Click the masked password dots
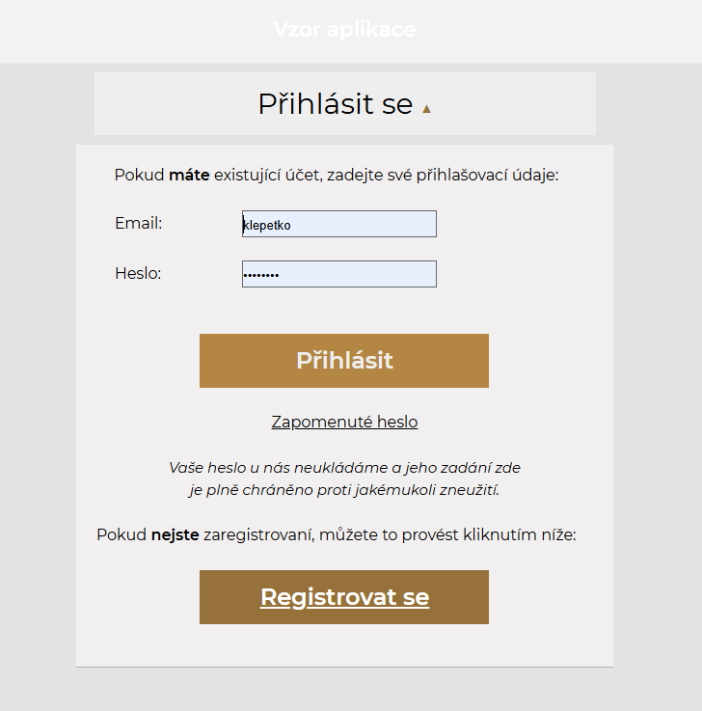 tap(260, 275)
